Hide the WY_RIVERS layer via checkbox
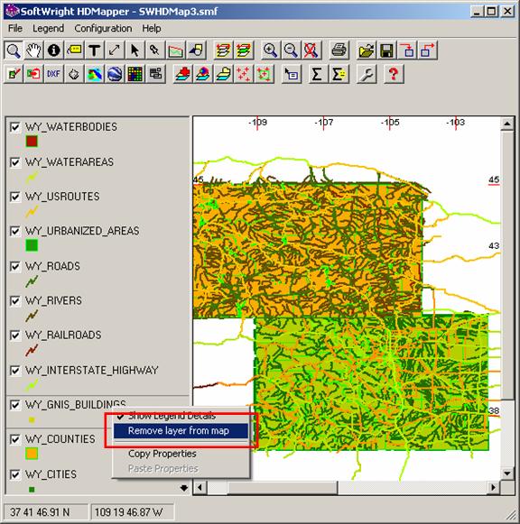This screenshot has width=520, height=524. point(15,300)
